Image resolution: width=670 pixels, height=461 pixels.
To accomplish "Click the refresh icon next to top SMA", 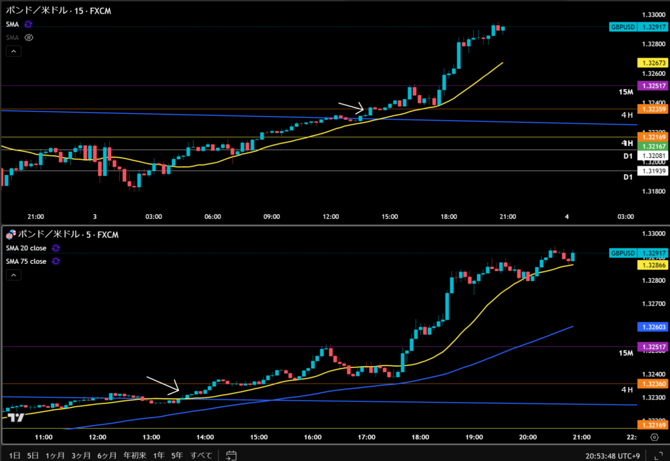I will point(28,24).
